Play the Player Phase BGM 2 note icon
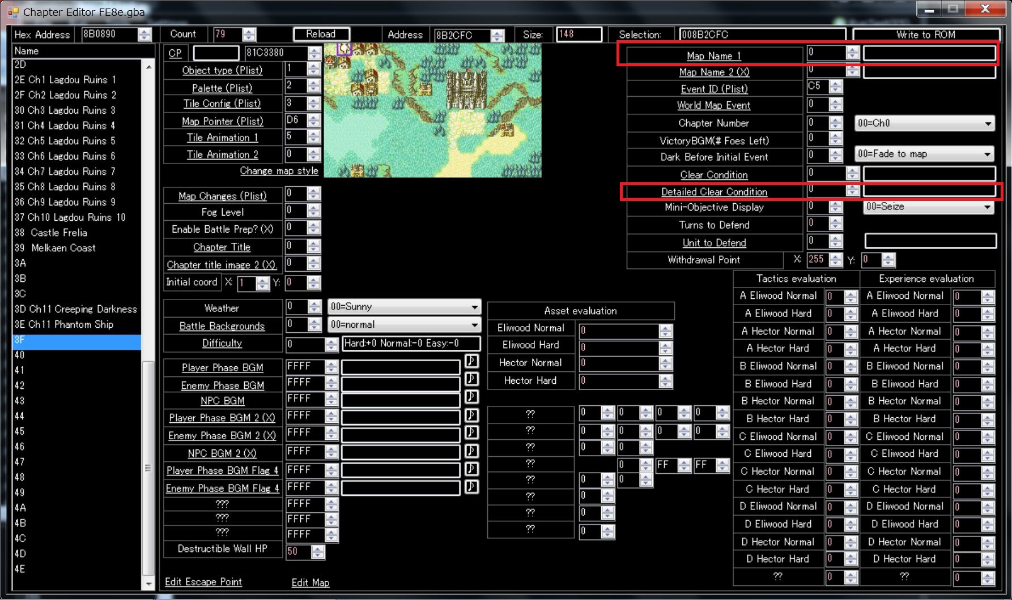Viewport: 1012px width, 600px height. [471, 416]
